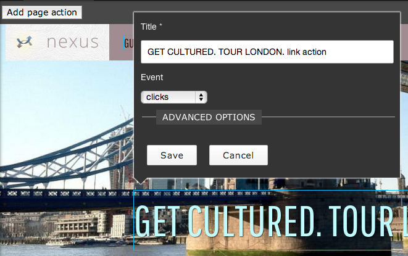Click the partially hidden GU navigation item
408x256 pixels.
pyautogui.click(x=128, y=43)
